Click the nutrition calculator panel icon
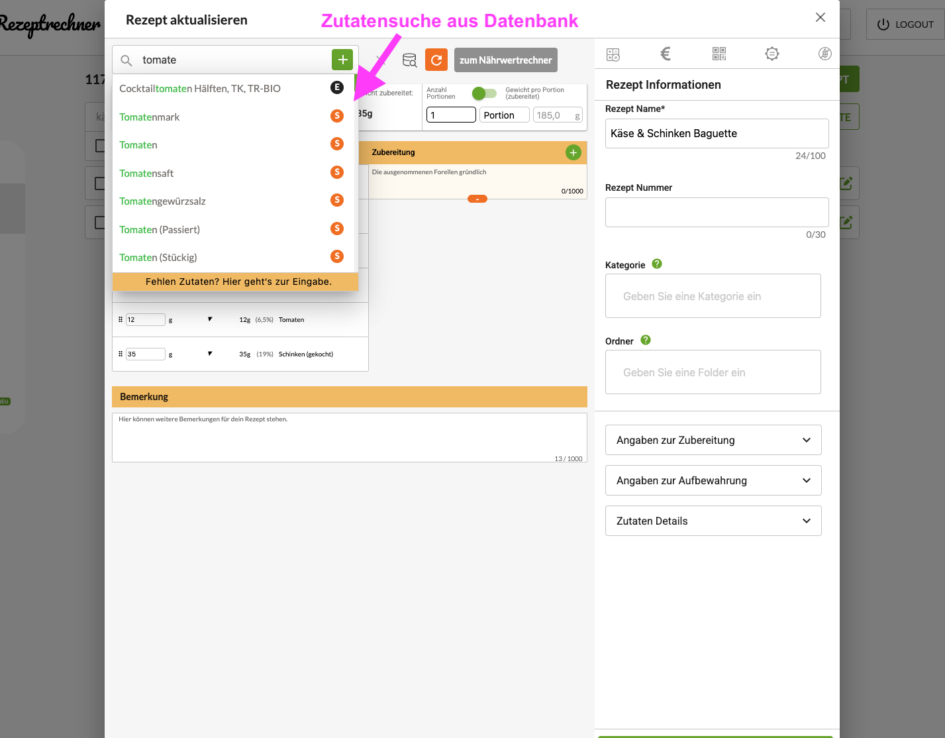 [613, 55]
